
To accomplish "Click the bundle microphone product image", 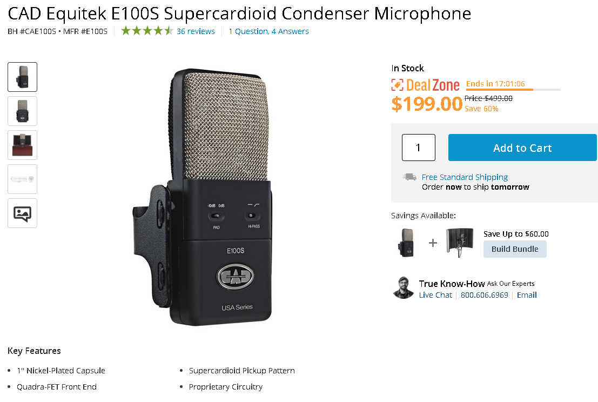I will click(406, 242).
